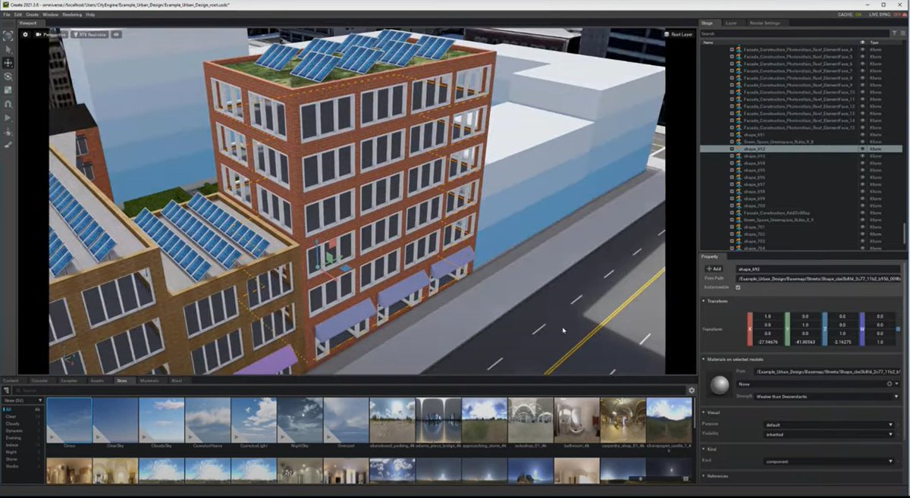Choose the selection mode tool at toolbar top
This screenshot has height=498, width=910.
click(8, 36)
